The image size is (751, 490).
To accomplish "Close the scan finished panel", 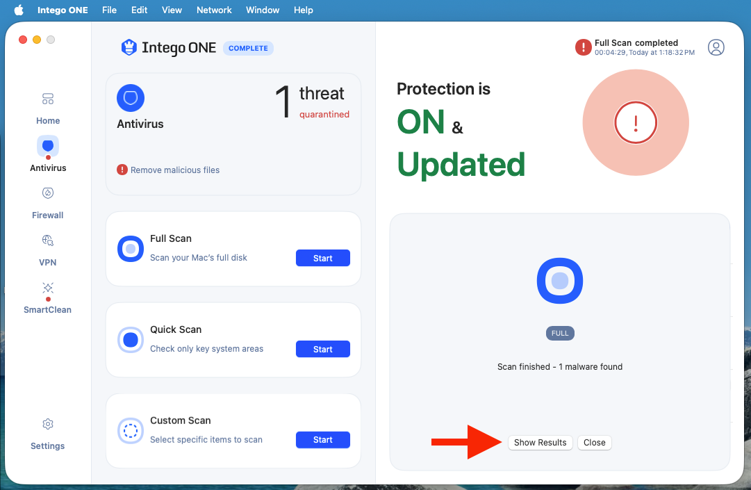I will pos(595,443).
